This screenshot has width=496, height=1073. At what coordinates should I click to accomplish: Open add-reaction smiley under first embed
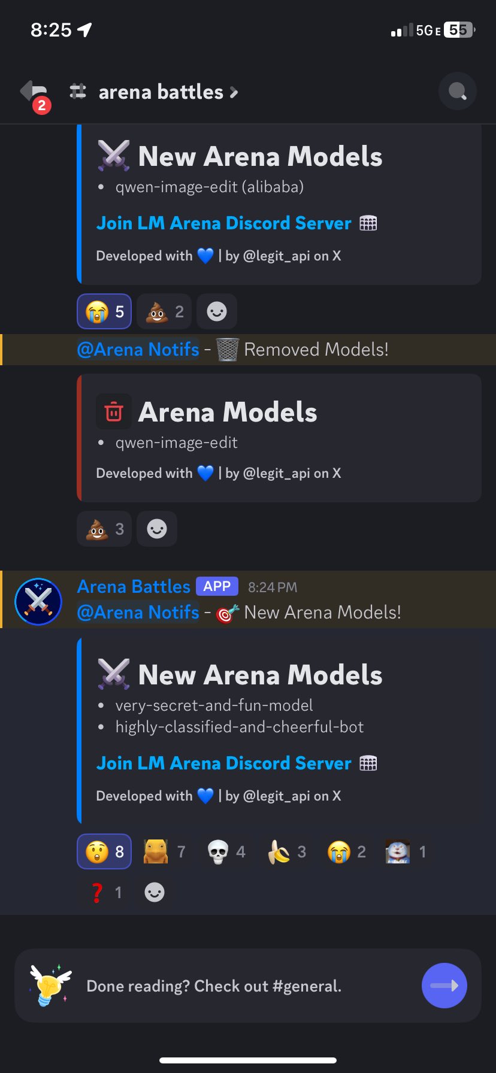(x=217, y=311)
